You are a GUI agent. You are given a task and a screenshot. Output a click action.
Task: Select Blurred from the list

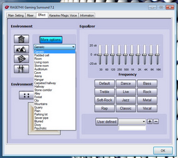pos(55,121)
